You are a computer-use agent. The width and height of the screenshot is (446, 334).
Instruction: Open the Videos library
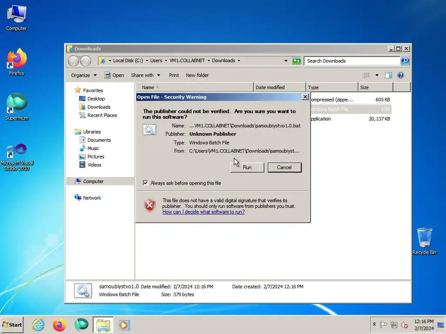pos(94,165)
